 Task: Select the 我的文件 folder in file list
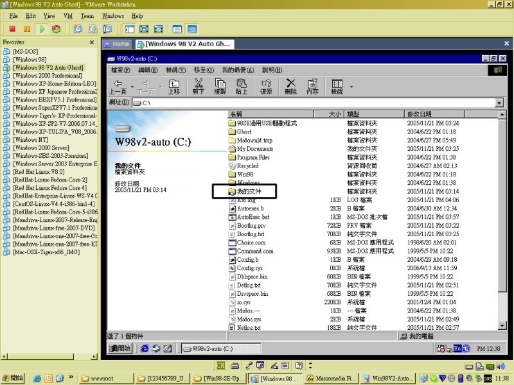point(245,191)
